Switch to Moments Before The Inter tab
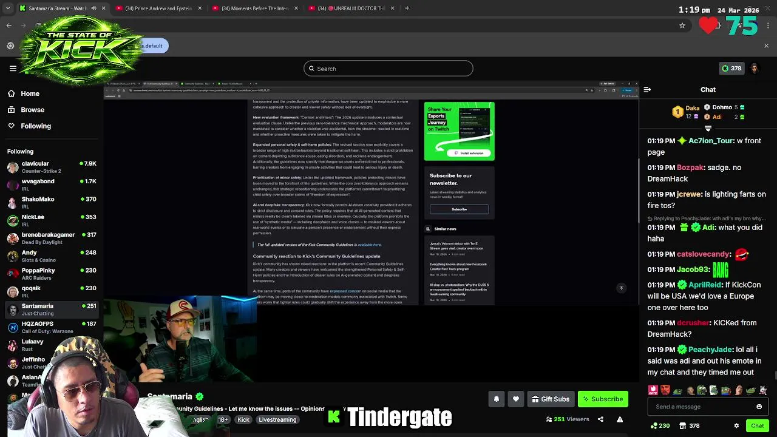777x437 pixels. click(x=255, y=8)
